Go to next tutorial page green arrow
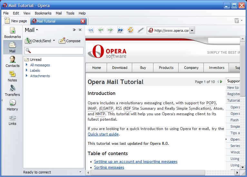The image size is (247, 177). click(221, 82)
